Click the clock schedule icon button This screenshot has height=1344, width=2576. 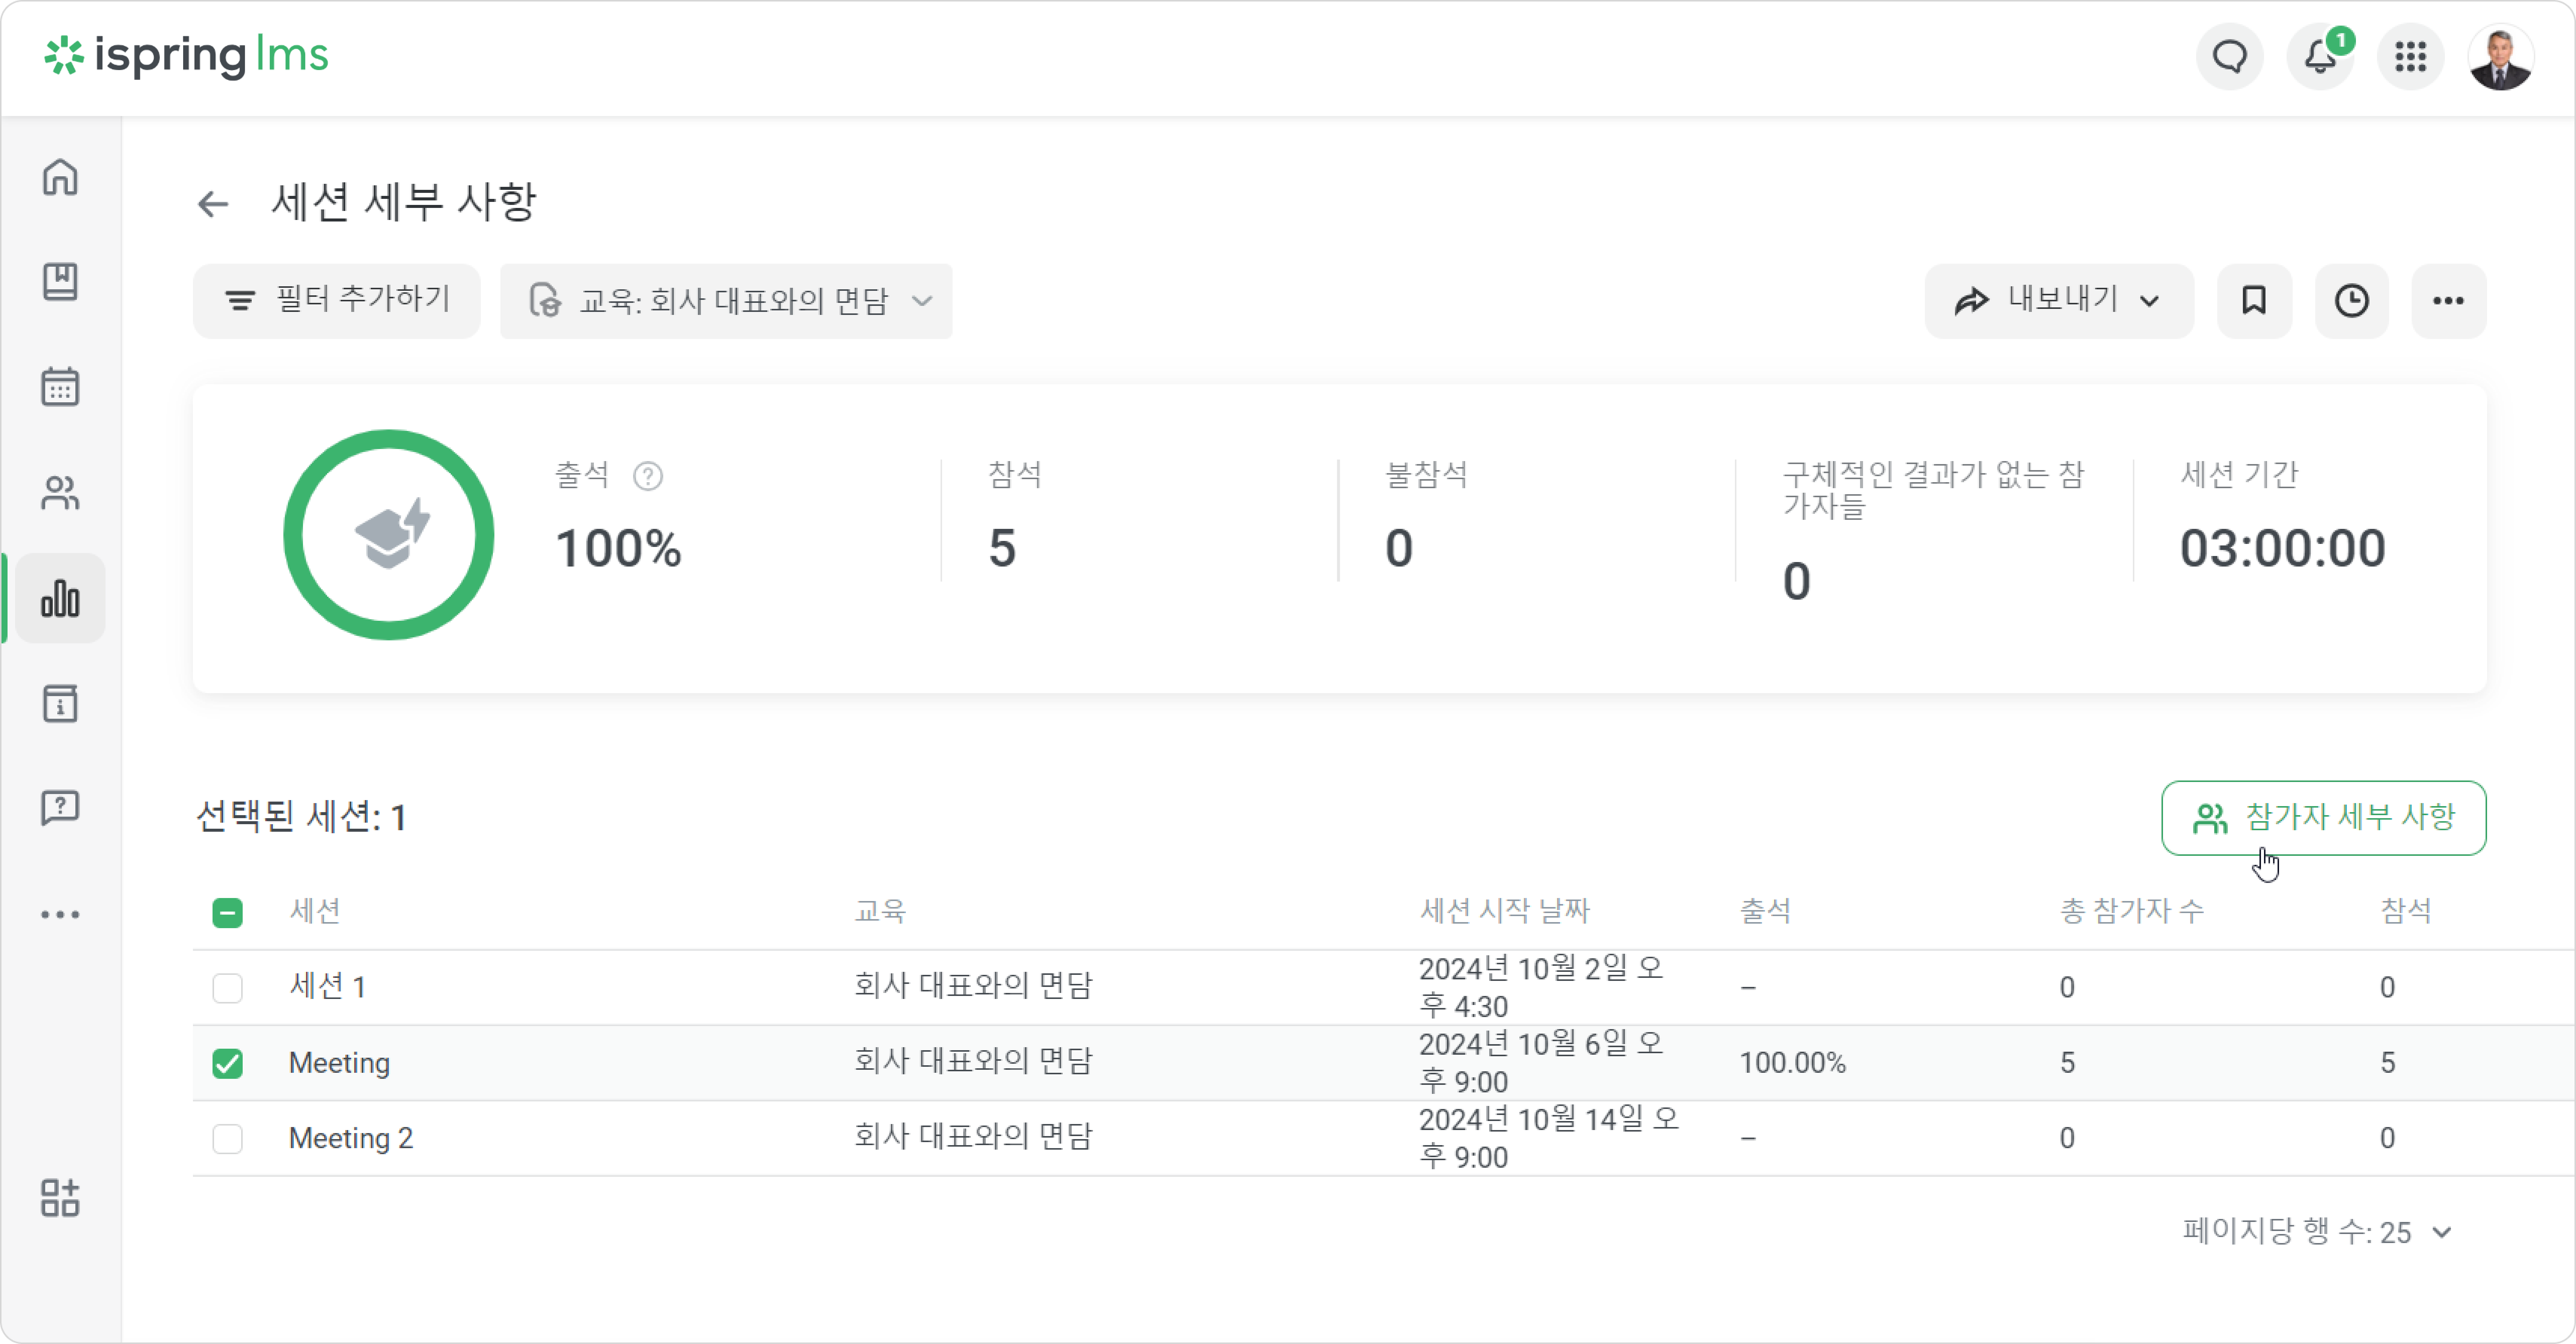click(2351, 301)
